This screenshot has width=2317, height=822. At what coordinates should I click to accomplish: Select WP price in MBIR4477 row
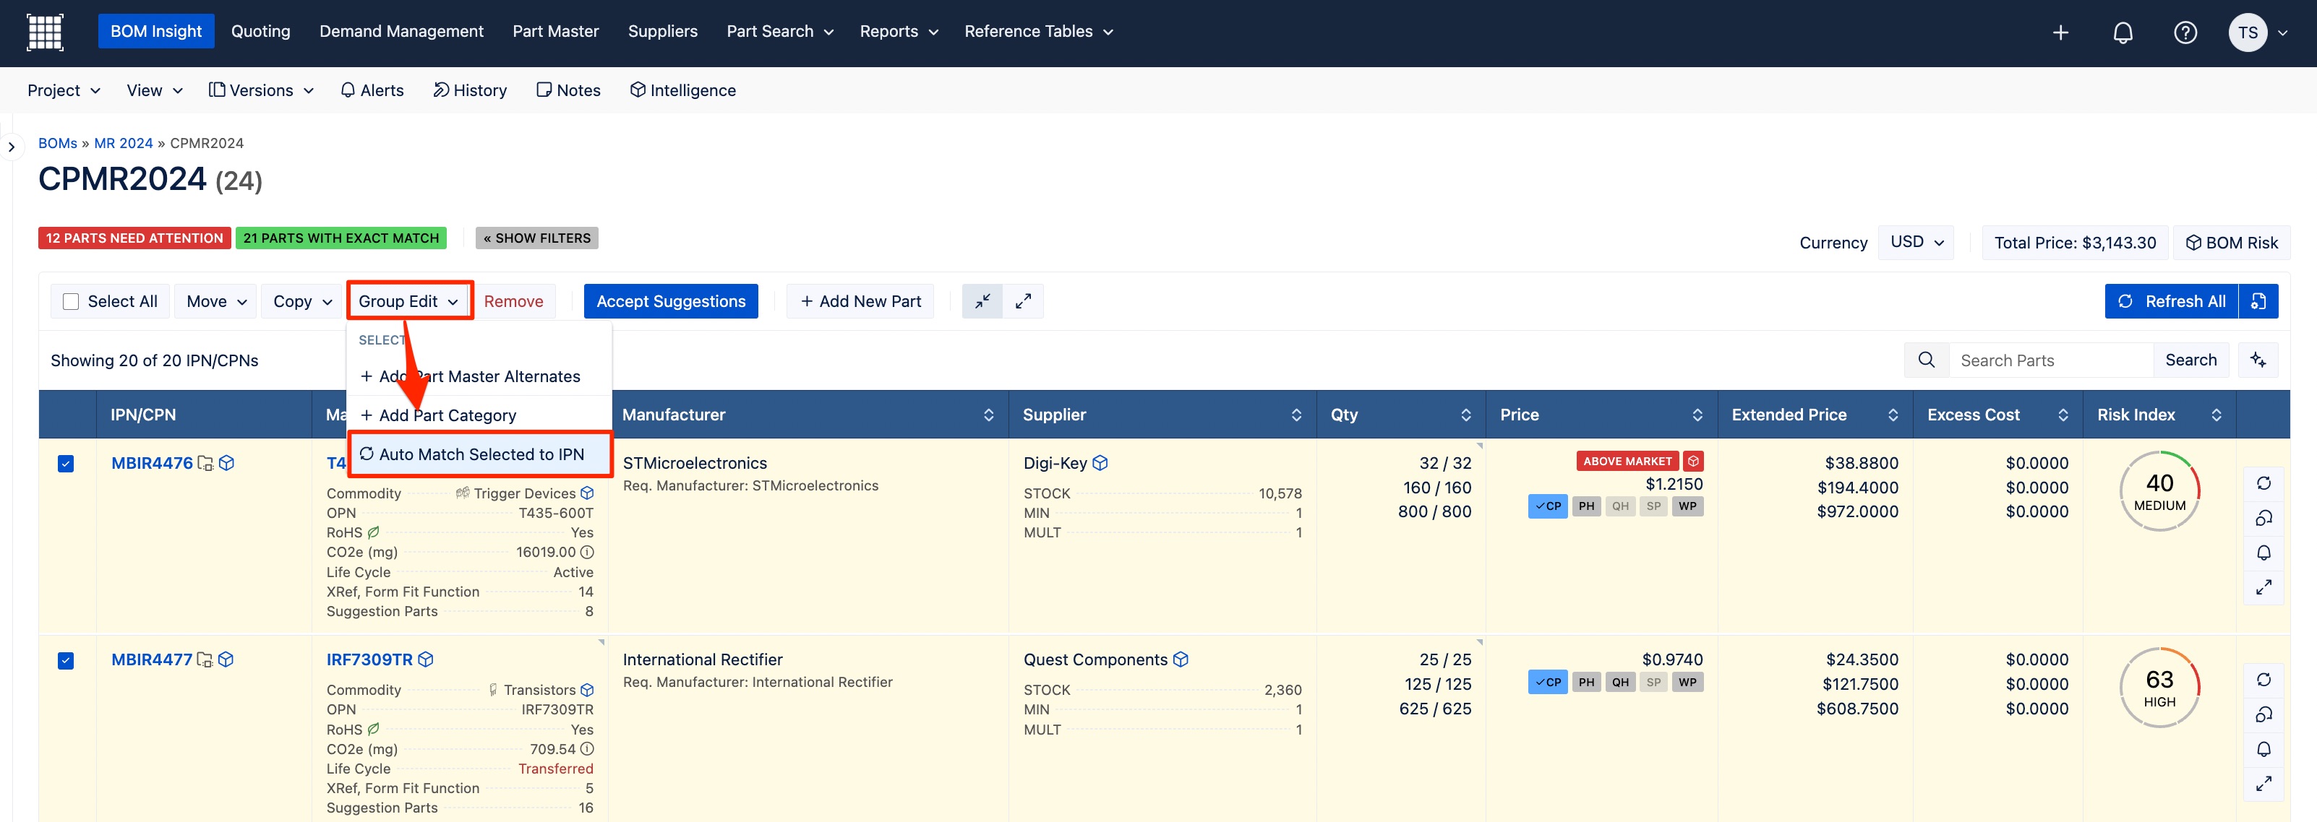1687,683
